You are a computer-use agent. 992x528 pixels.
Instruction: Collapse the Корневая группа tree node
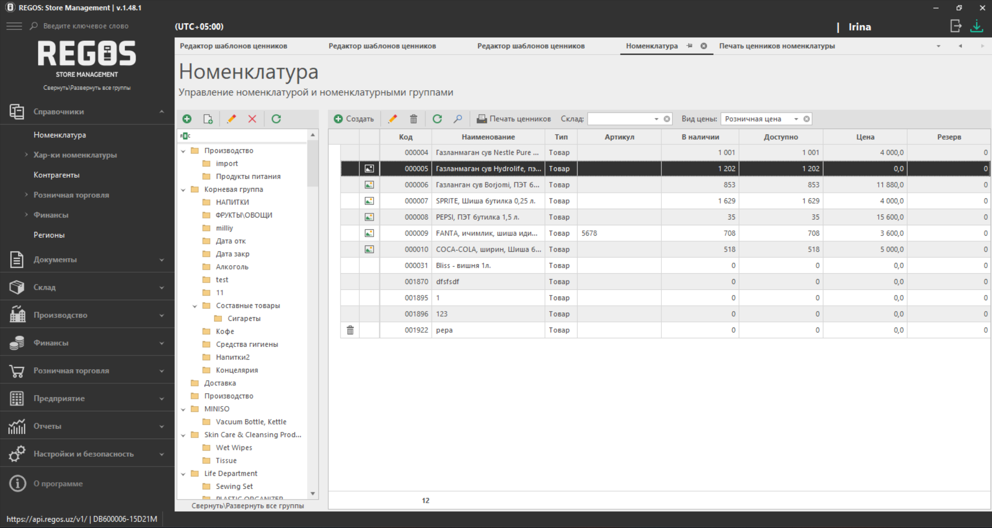(183, 190)
